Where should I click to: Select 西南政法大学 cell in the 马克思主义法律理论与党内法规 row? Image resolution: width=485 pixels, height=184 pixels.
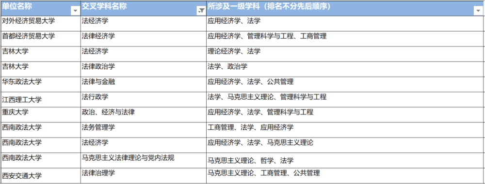tap(40, 160)
